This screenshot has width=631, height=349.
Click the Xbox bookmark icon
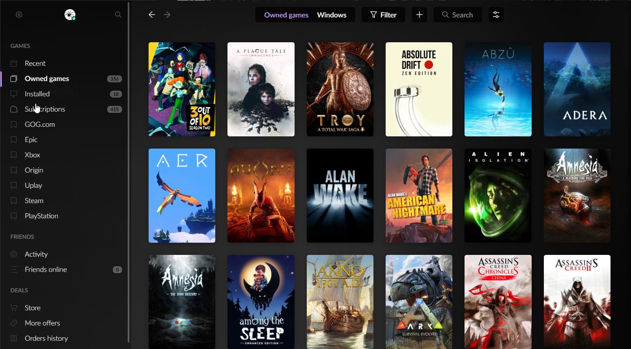(14, 155)
